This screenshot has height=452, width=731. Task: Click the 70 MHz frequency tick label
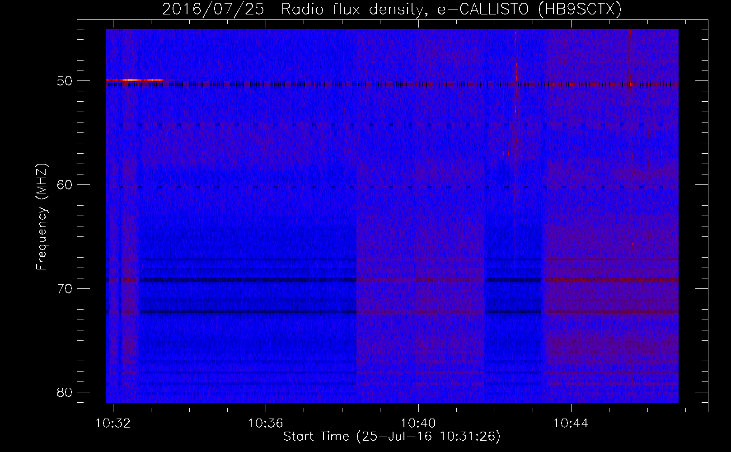pyautogui.click(x=65, y=288)
